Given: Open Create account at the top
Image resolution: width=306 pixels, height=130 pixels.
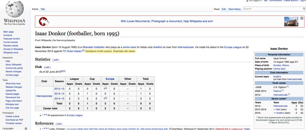Looking at the screenshot, I should pos(291,1).
